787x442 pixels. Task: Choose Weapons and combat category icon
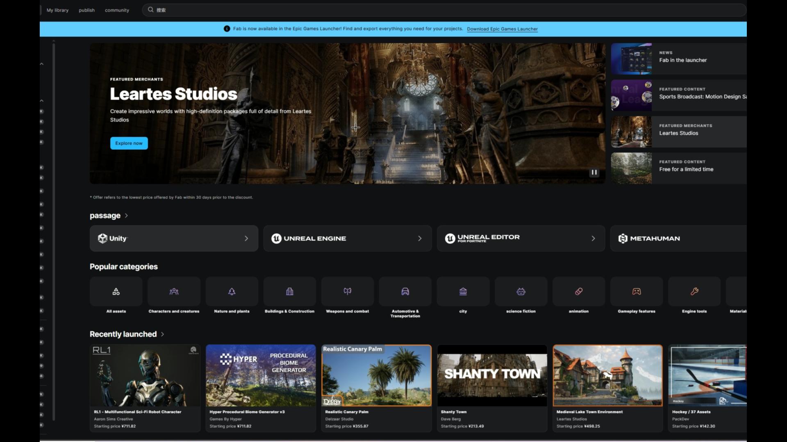click(347, 292)
